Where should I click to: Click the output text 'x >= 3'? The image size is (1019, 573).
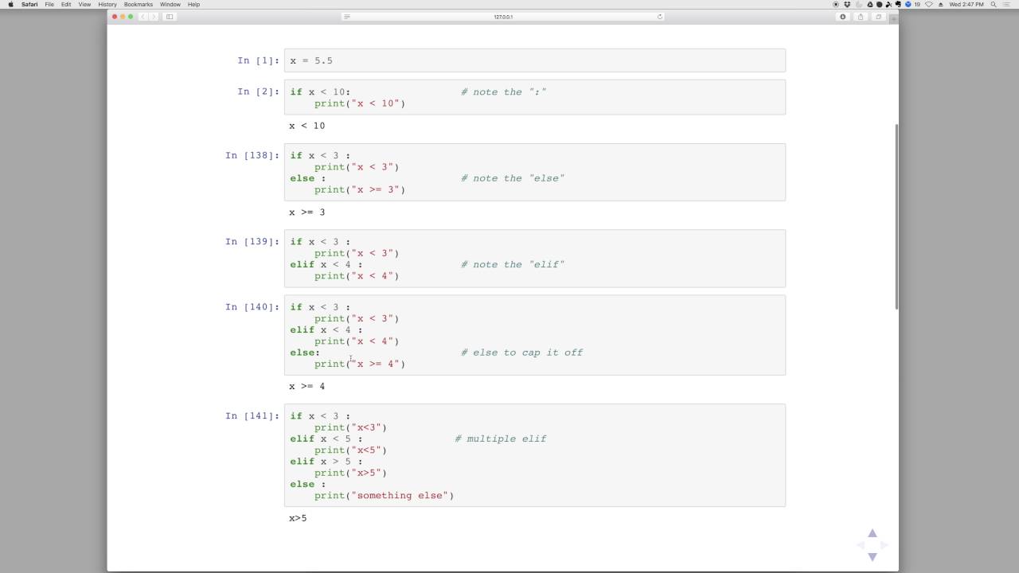(x=307, y=212)
